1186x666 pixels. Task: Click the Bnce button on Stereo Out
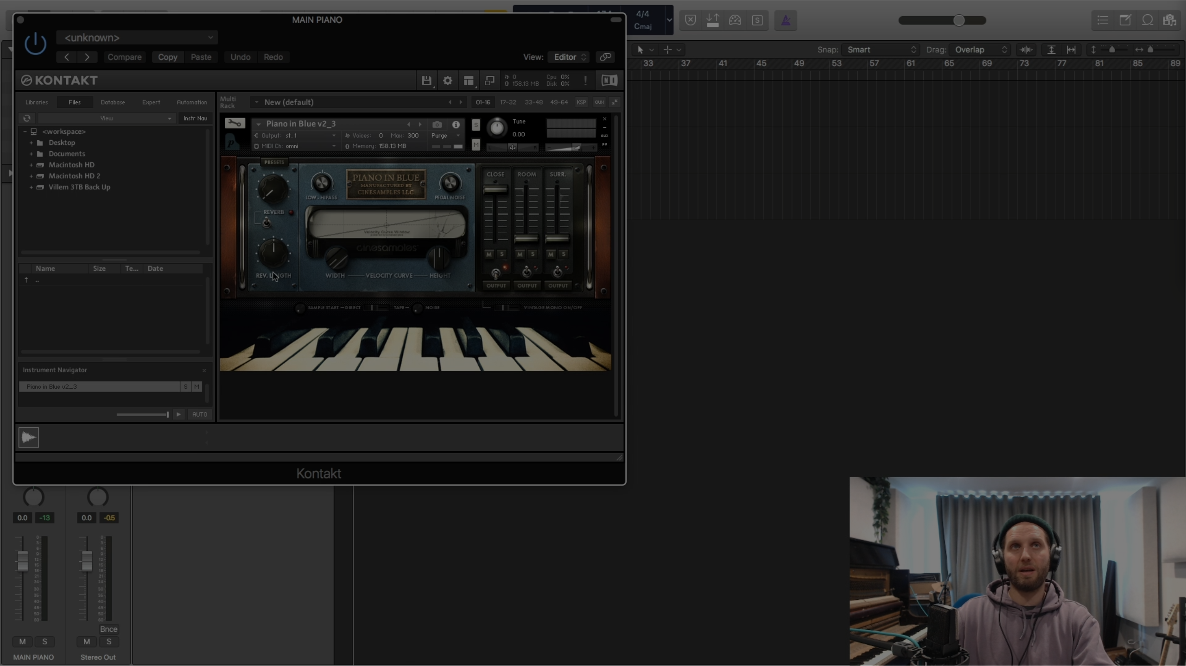click(108, 629)
